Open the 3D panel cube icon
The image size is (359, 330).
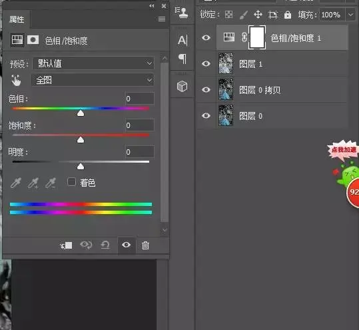click(x=182, y=86)
